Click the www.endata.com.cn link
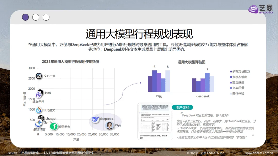278x156 pixels. pyautogui.click(x=259, y=153)
